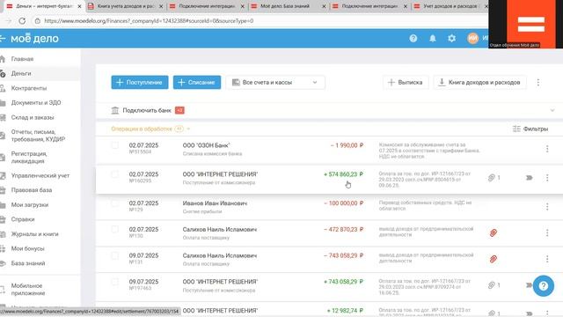Open Склад и заказы in sidebar

pos(33,117)
